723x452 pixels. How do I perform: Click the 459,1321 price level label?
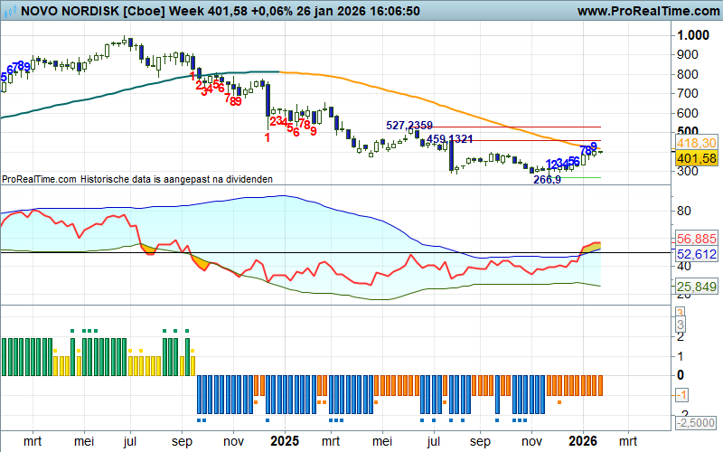pyautogui.click(x=450, y=139)
